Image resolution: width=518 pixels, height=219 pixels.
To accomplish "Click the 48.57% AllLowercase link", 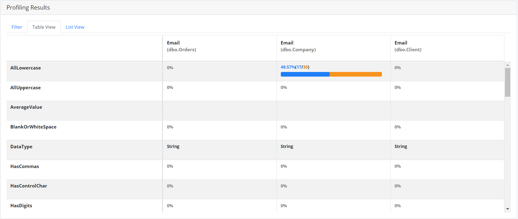I will 288,67.
